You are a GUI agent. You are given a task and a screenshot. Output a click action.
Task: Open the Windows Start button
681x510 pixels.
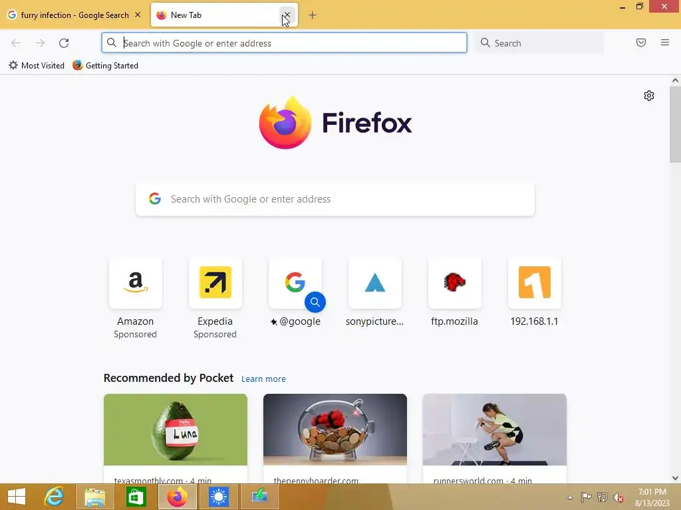coord(17,497)
